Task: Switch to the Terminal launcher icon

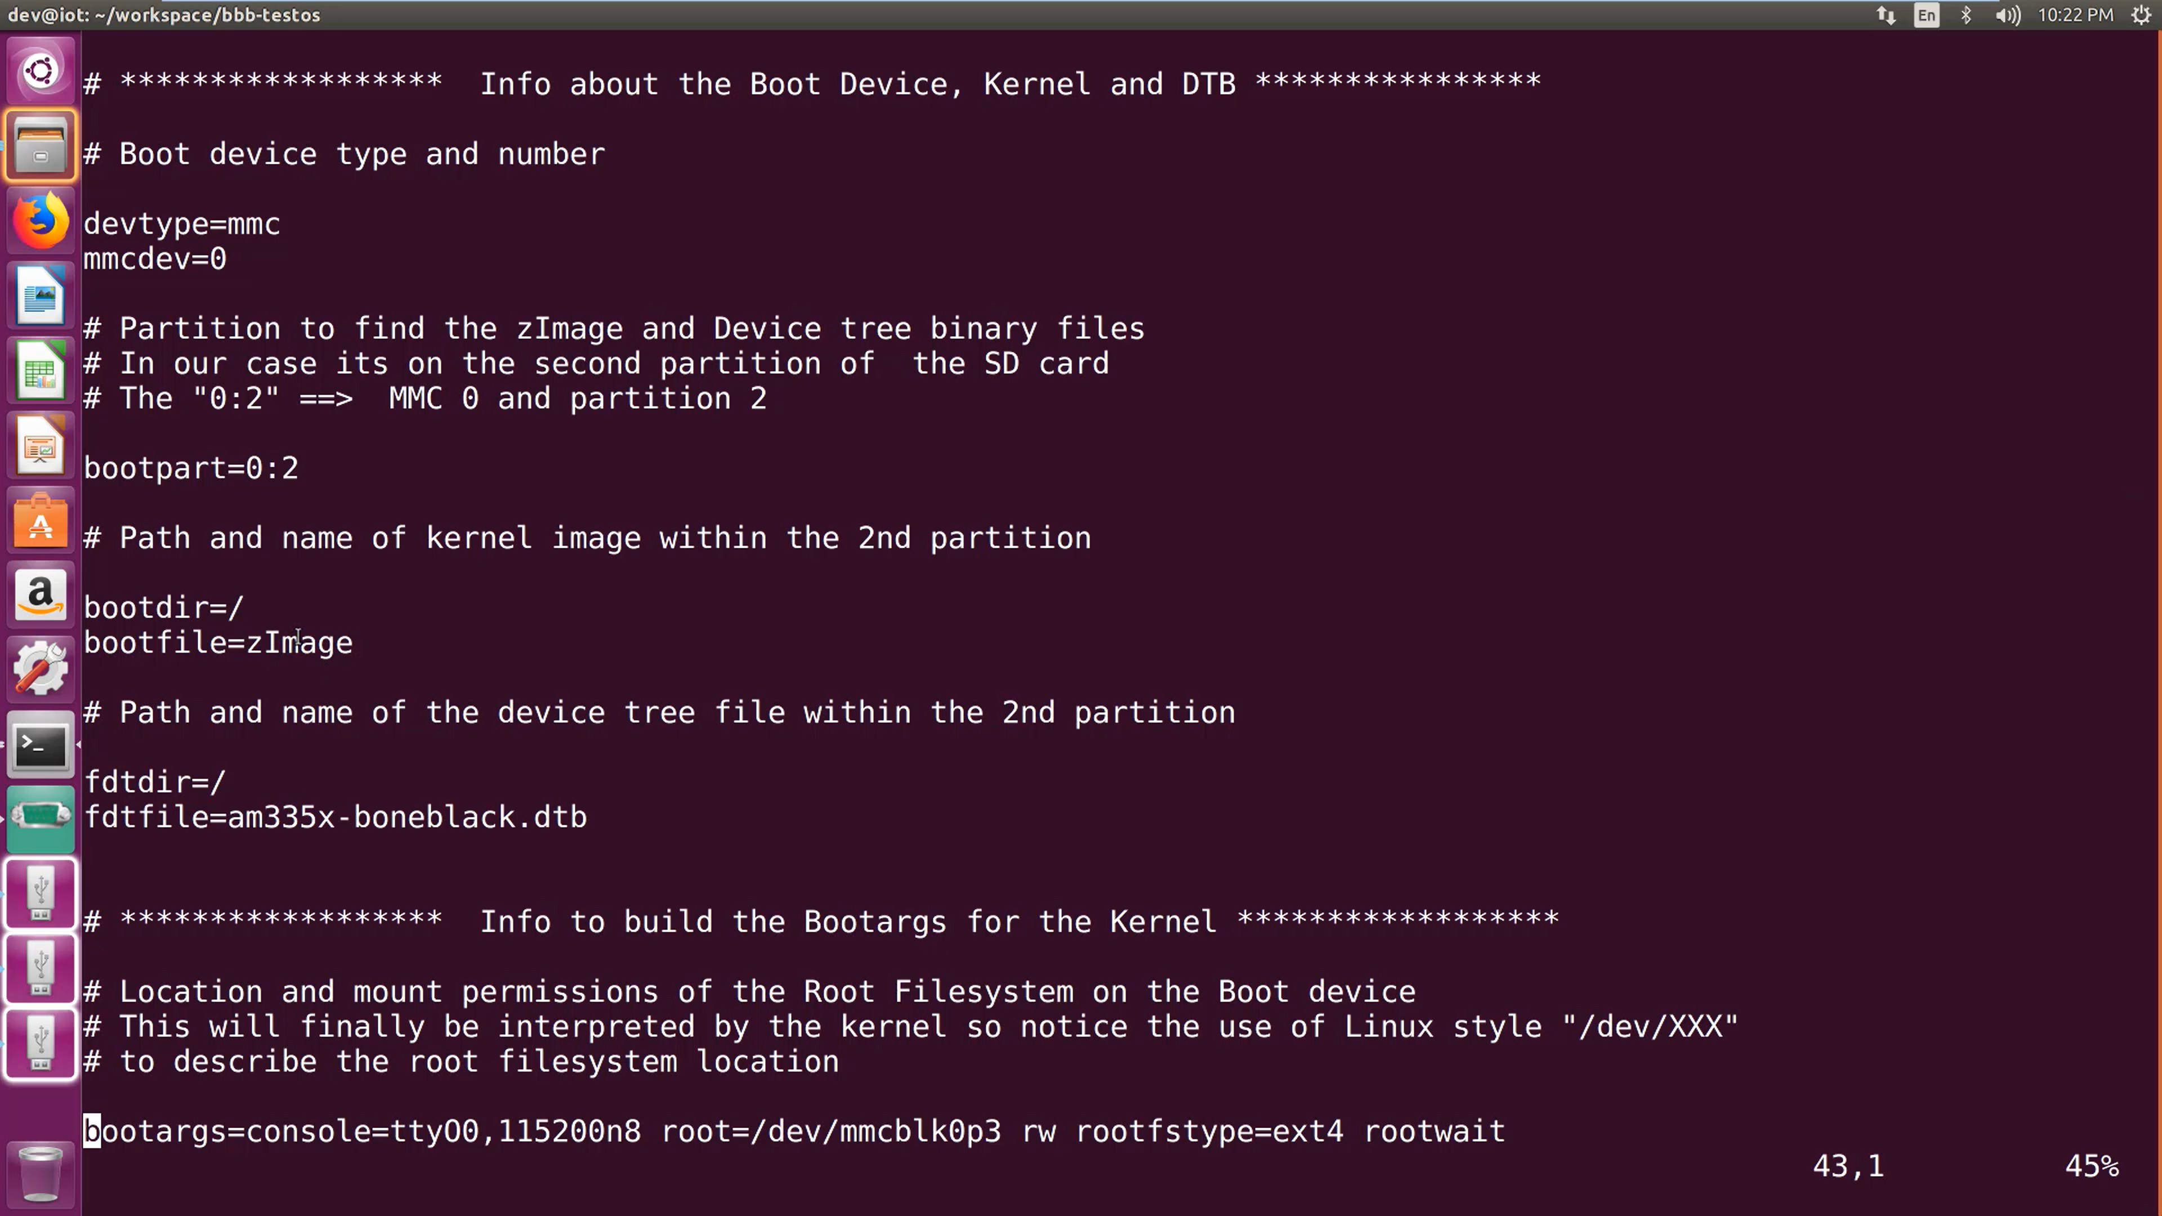Action: click(x=41, y=744)
